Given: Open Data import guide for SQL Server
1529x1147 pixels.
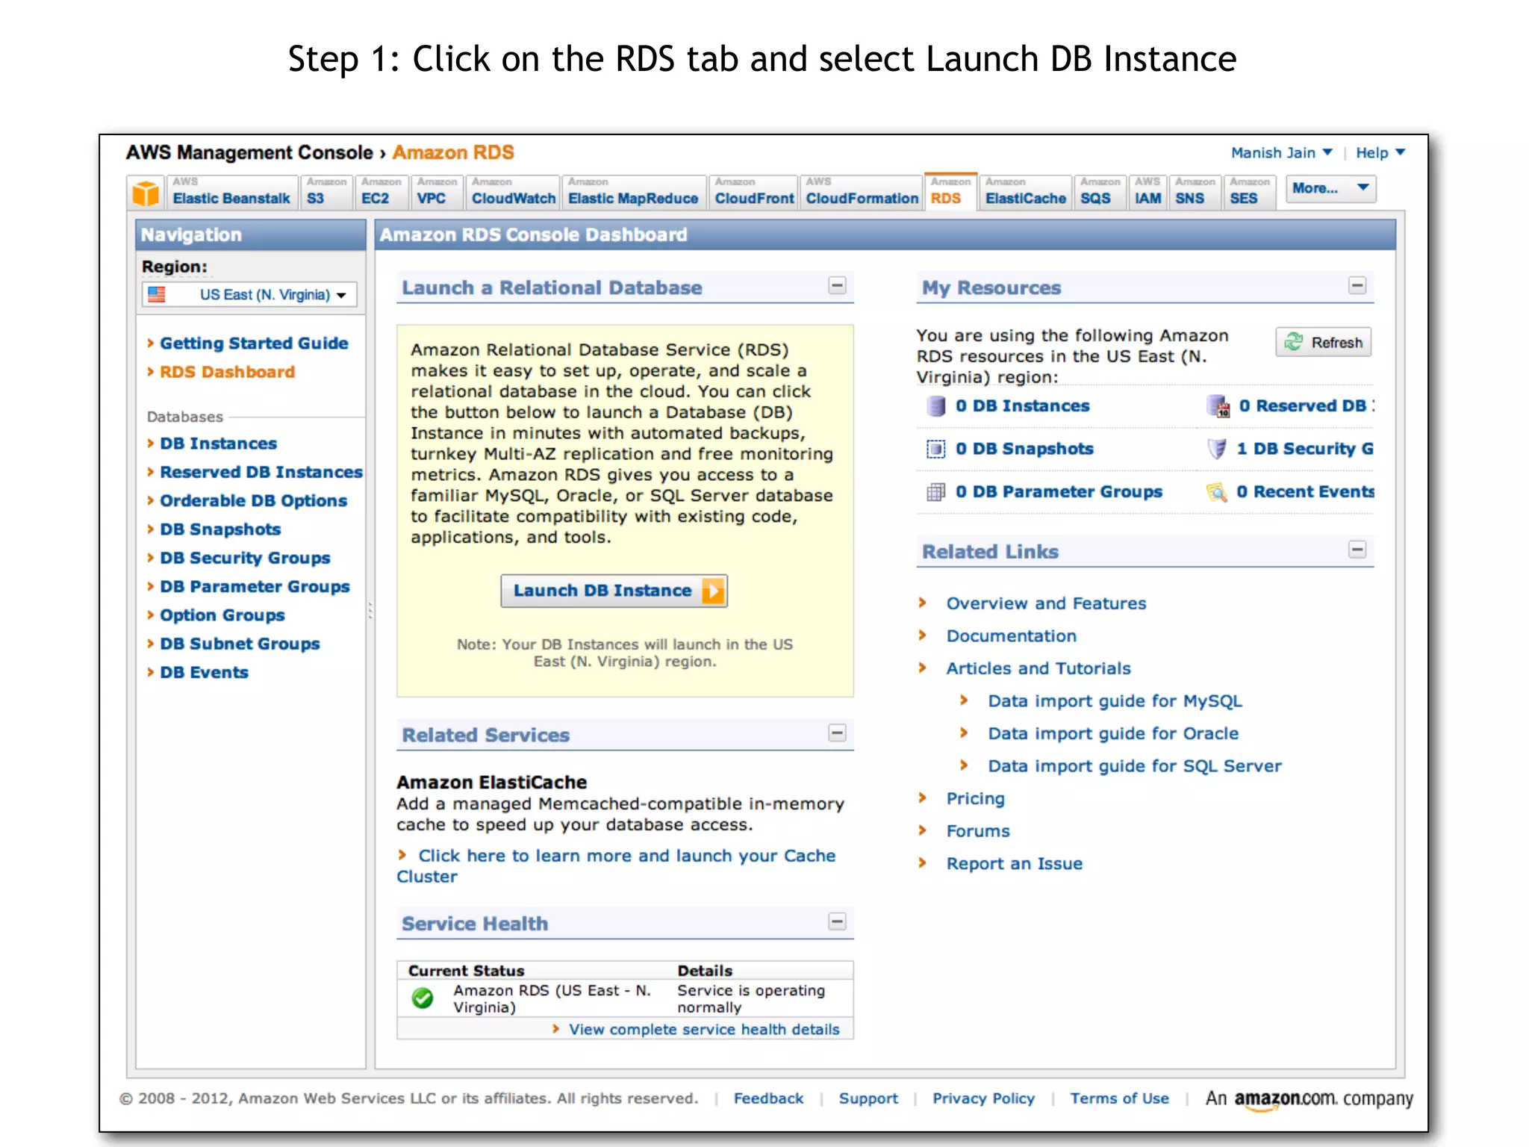Looking at the screenshot, I should pos(1135,766).
